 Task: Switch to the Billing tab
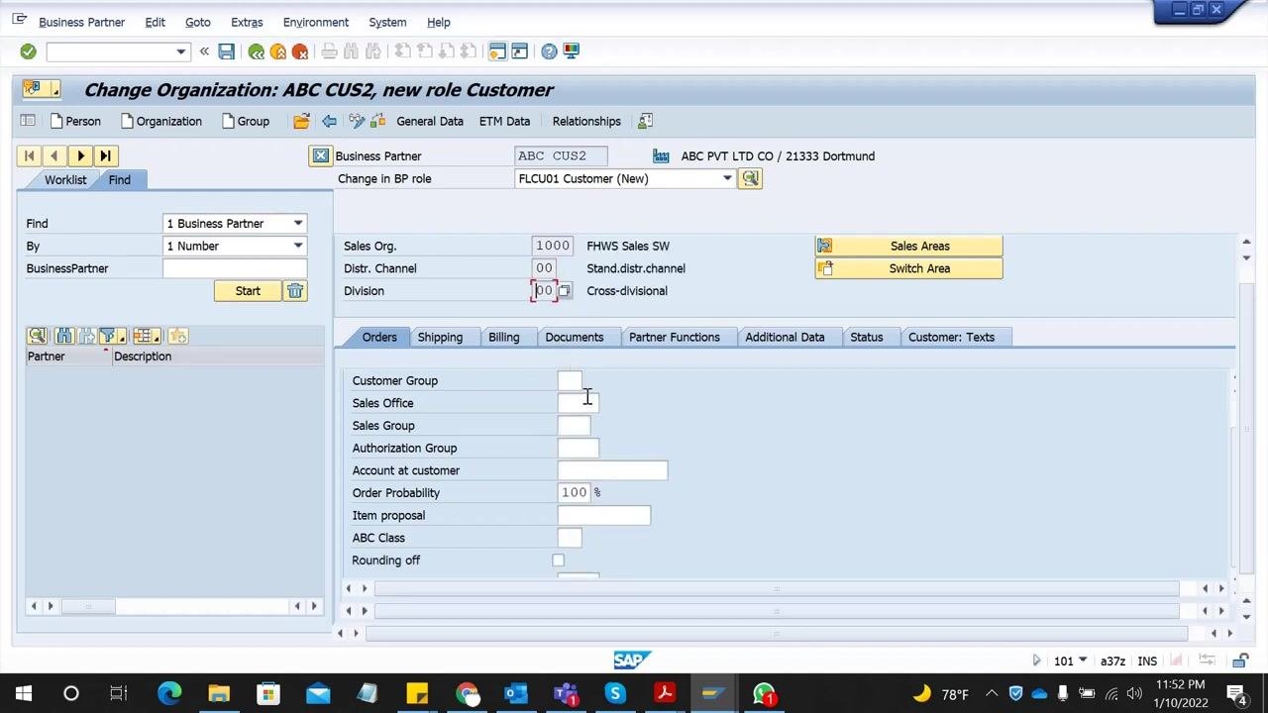(503, 337)
